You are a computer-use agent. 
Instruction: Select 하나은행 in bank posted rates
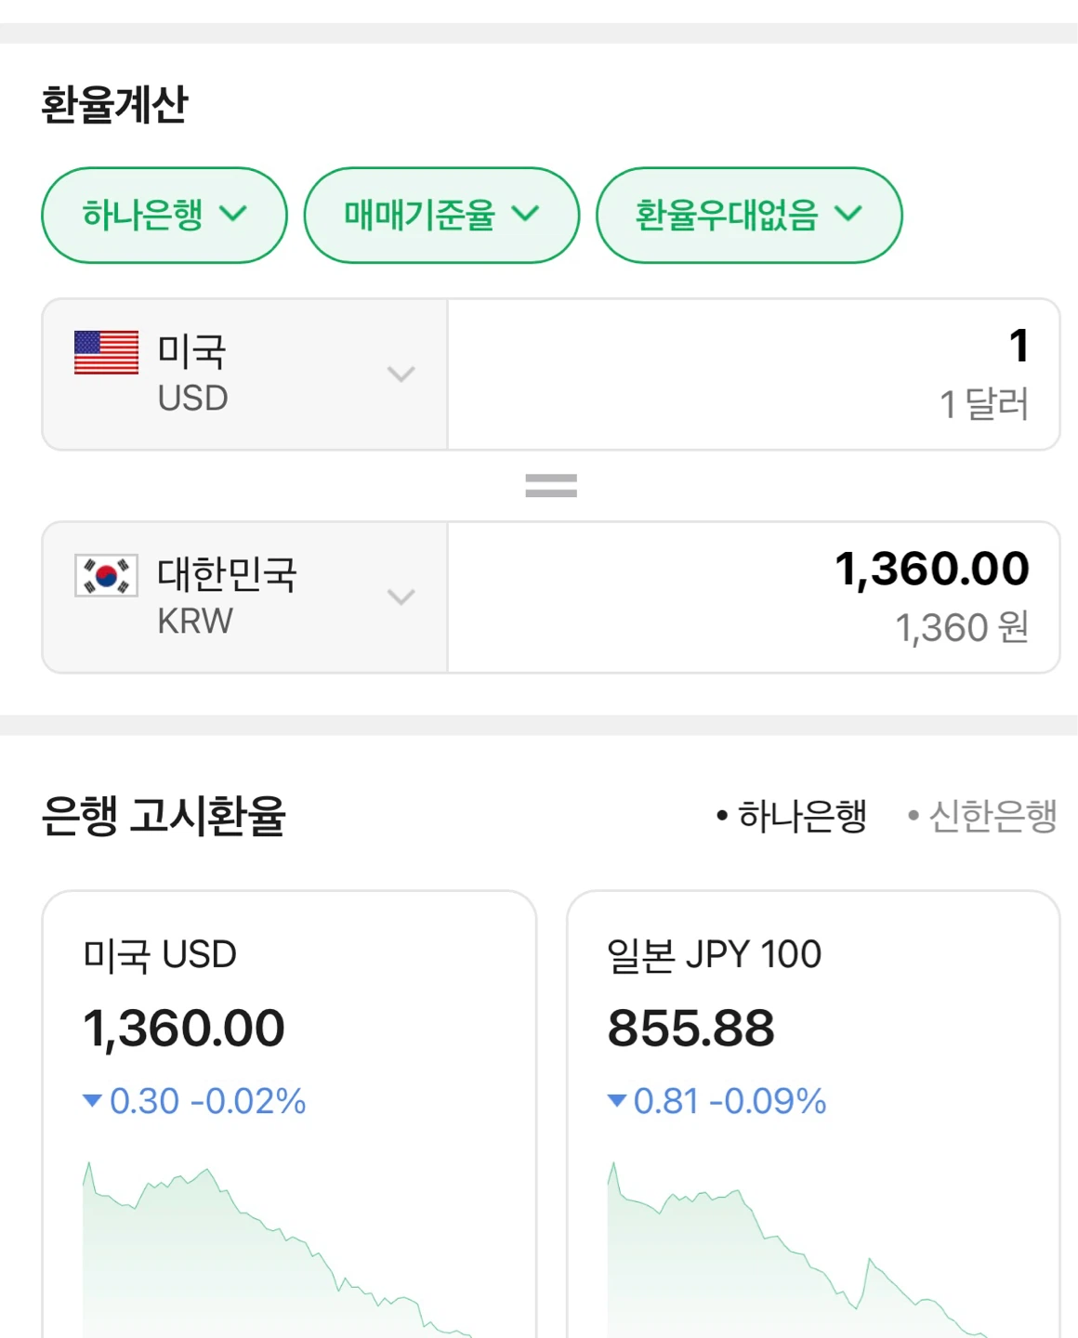[792, 817]
